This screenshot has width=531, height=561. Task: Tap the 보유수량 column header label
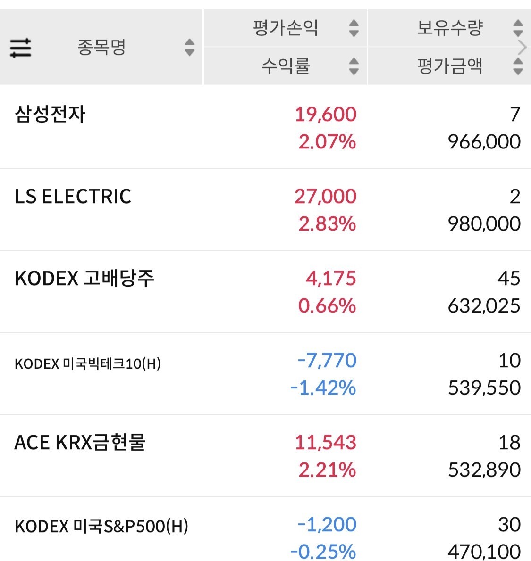[x=450, y=28]
